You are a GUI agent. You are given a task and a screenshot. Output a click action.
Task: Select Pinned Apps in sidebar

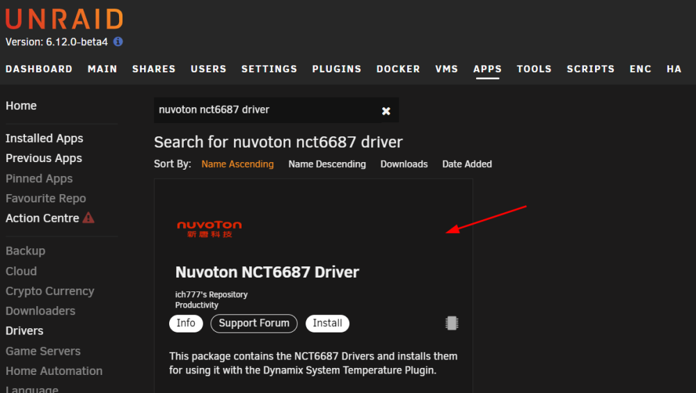pyautogui.click(x=39, y=179)
